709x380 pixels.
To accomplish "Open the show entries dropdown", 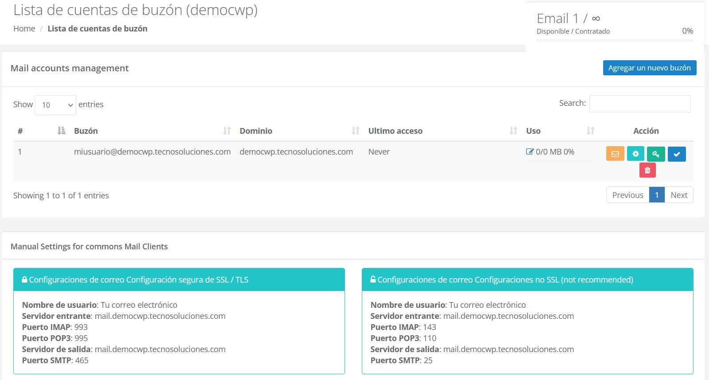I will pyautogui.click(x=55, y=105).
